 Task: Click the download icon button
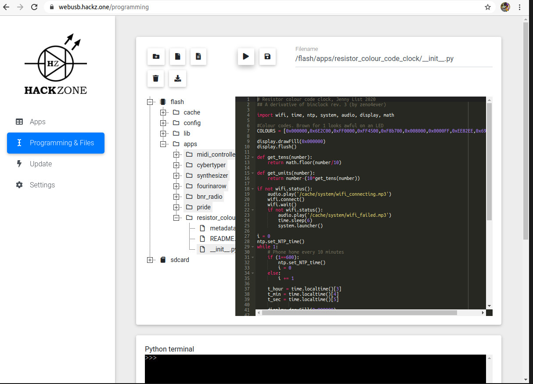point(177,79)
